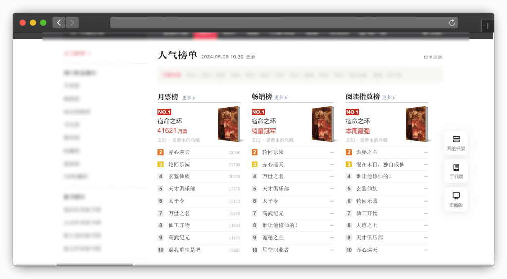
Task: Open rank 7 万世之名 in 月票榜
Action: [x=179, y=213]
